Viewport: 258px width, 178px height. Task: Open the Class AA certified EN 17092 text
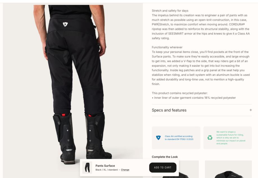tap(179, 138)
